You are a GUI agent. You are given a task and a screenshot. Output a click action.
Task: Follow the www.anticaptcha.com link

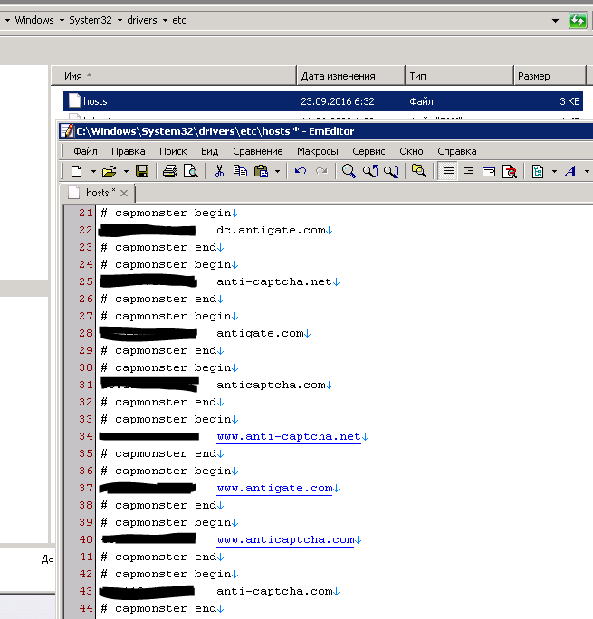click(285, 539)
